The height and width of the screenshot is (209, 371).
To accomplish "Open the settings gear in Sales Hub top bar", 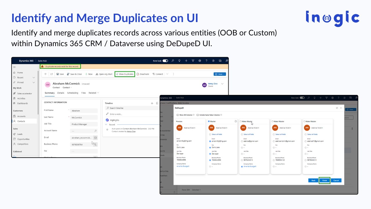I will point(200,61).
